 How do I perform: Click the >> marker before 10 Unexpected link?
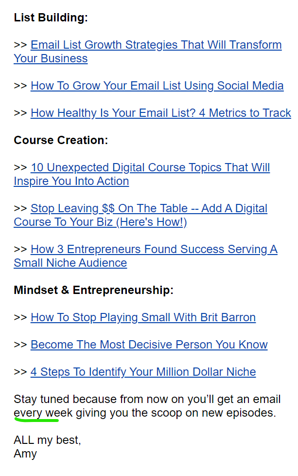(x=20, y=168)
